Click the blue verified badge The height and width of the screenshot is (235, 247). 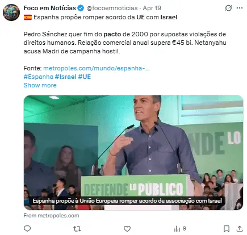tap(81, 8)
